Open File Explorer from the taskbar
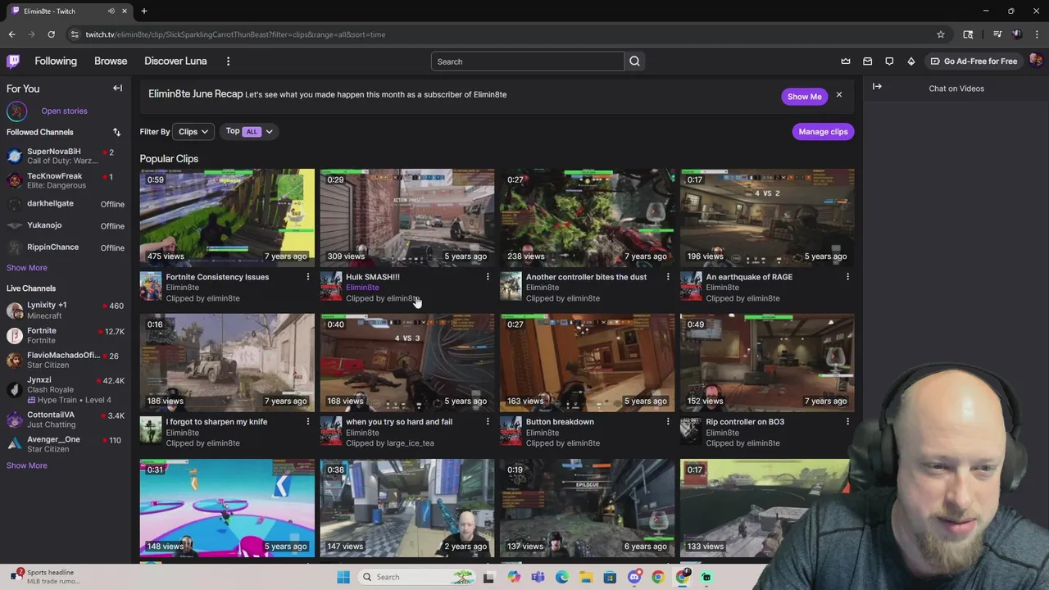The image size is (1049, 590). click(586, 577)
